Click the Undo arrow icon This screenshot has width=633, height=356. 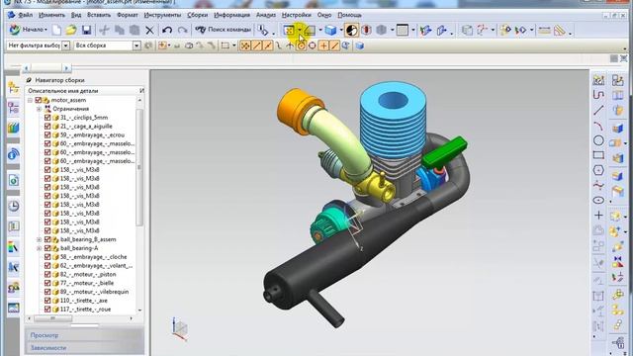[167, 30]
